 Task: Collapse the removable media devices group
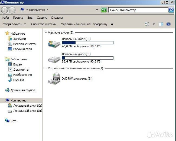[x=46, y=68]
